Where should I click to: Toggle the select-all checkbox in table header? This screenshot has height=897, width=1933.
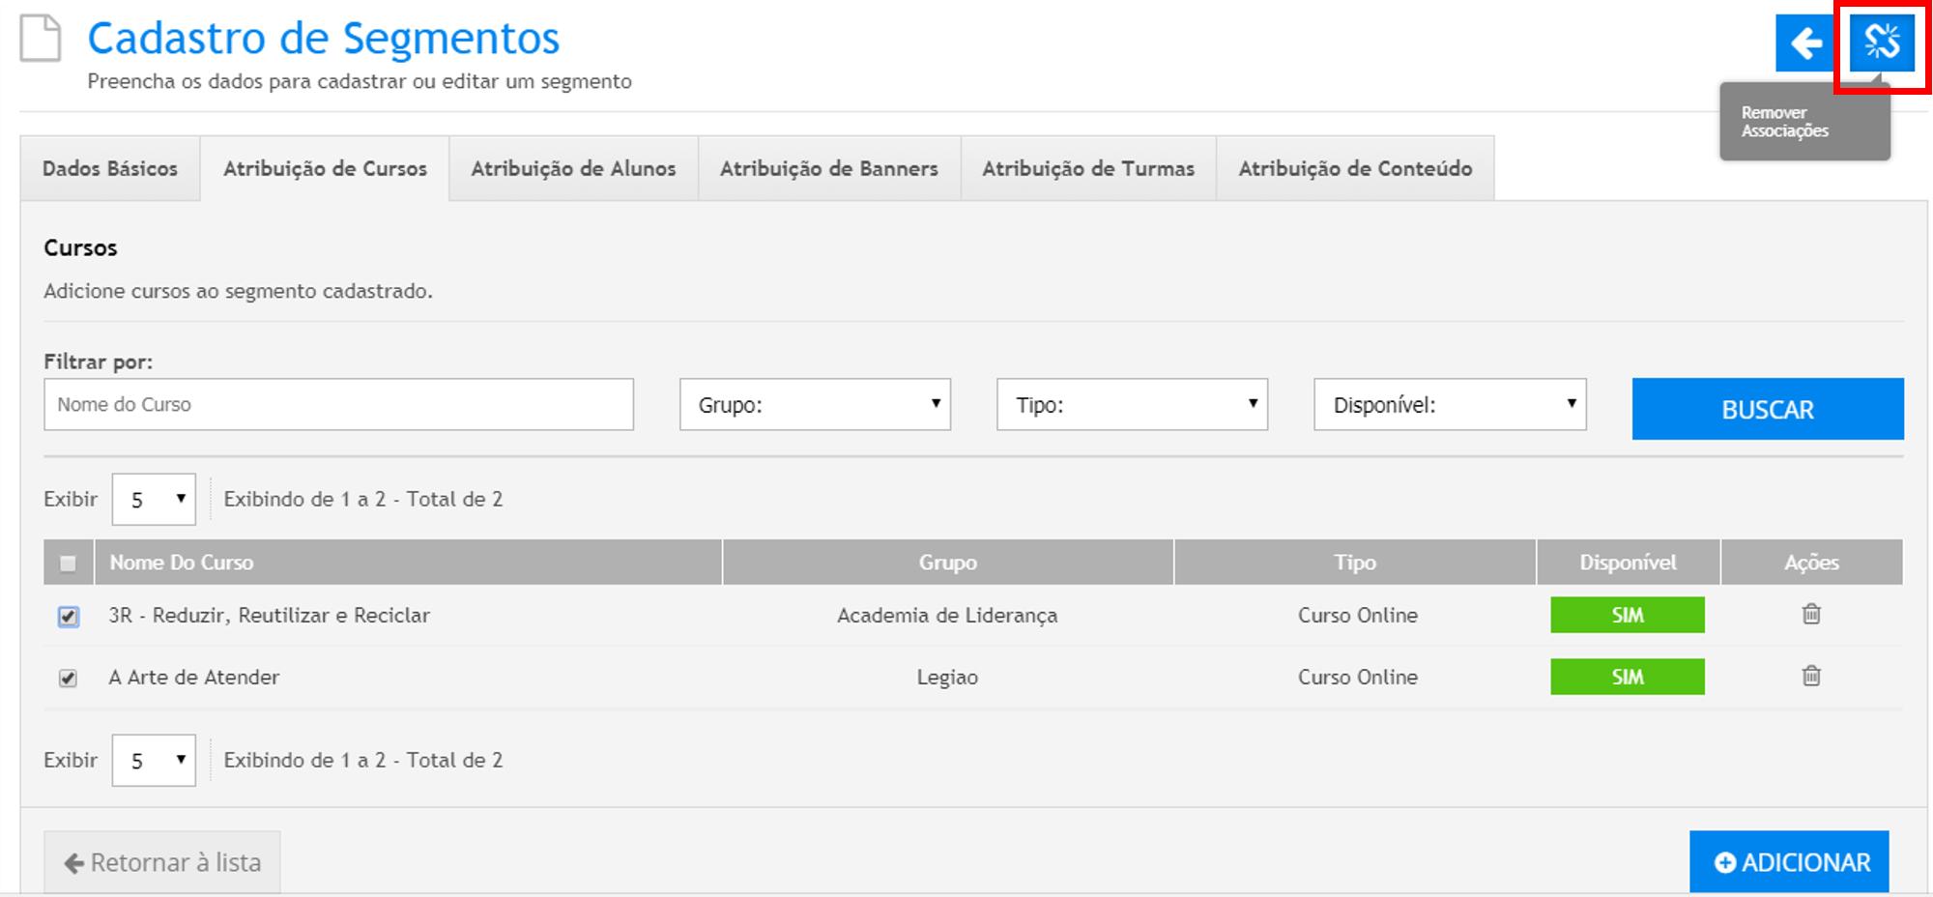pos(68,564)
